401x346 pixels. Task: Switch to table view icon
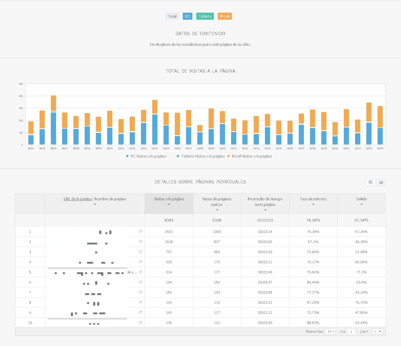370,182
